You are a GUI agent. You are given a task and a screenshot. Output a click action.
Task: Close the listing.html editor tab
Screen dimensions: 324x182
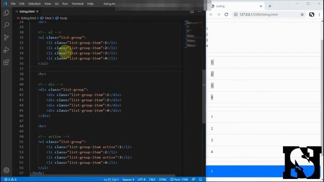[37, 12]
